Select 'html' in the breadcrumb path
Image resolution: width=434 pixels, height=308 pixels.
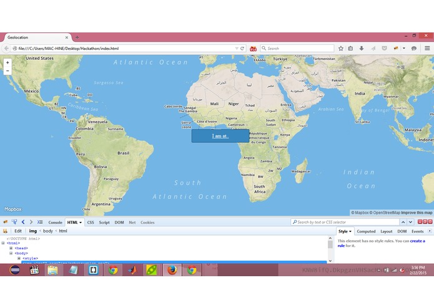(63, 231)
